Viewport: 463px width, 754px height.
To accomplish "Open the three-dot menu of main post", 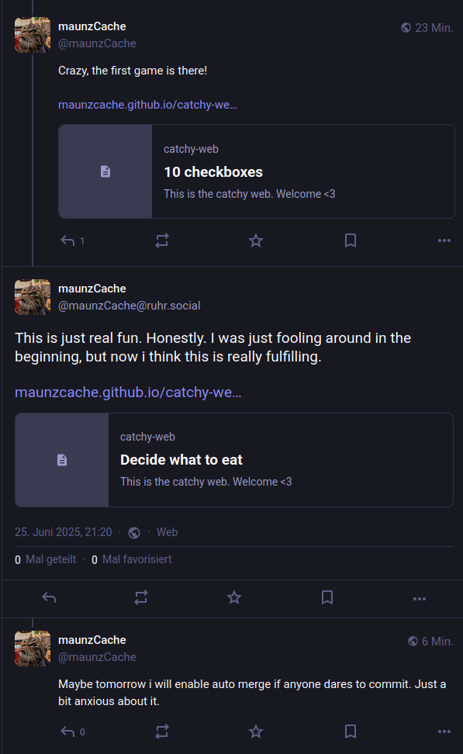I will click(420, 599).
